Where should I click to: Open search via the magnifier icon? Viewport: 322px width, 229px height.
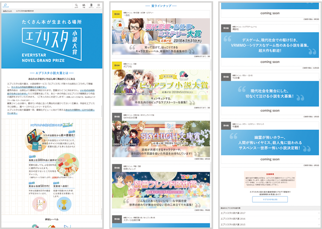(76, 6)
